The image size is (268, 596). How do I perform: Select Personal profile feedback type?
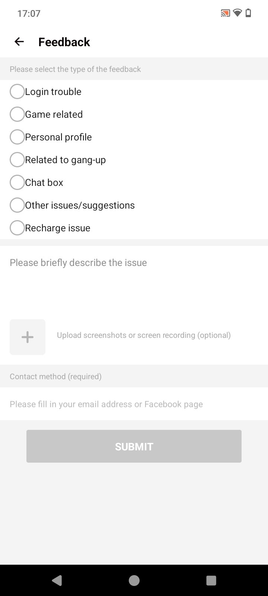(x=17, y=137)
